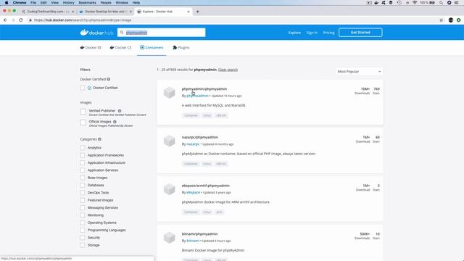The height and width of the screenshot is (261, 464).
Task: Open the bitnami publisher link
Action: coord(193,241)
